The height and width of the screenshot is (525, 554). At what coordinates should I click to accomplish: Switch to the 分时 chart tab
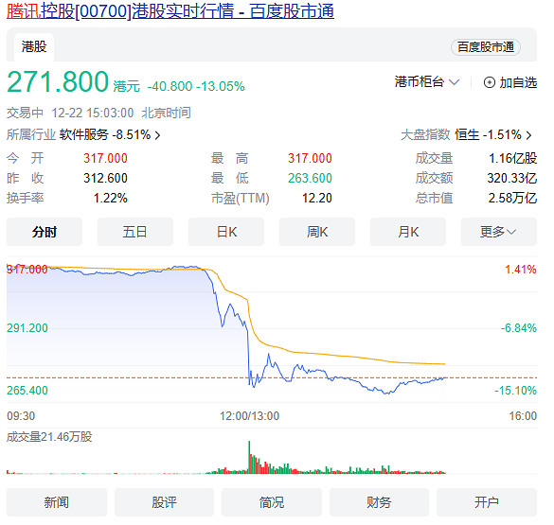[45, 232]
